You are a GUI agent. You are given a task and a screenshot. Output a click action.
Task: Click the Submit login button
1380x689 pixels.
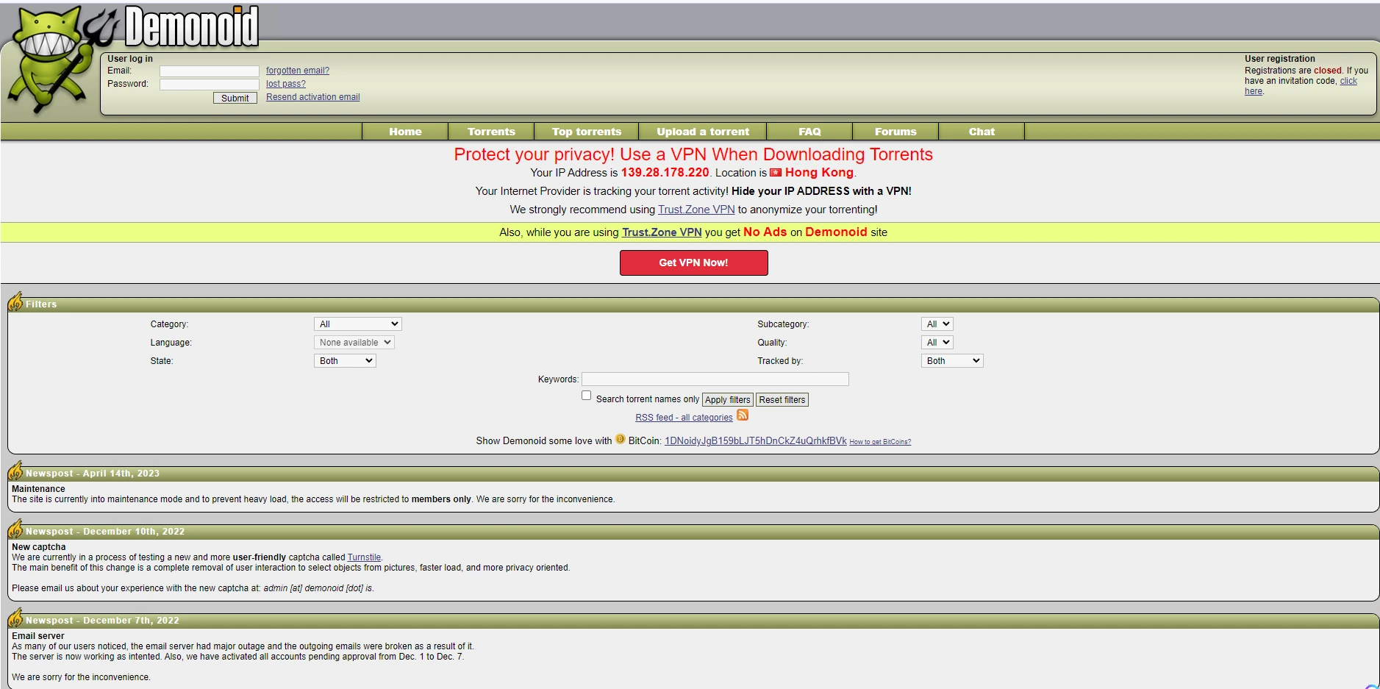(x=235, y=98)
